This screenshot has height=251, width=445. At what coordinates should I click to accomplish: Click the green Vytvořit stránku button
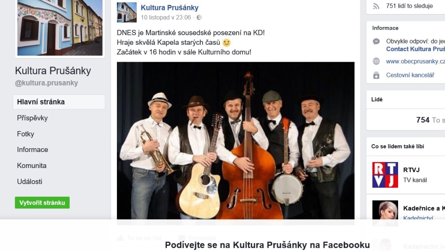pos(42,203)
